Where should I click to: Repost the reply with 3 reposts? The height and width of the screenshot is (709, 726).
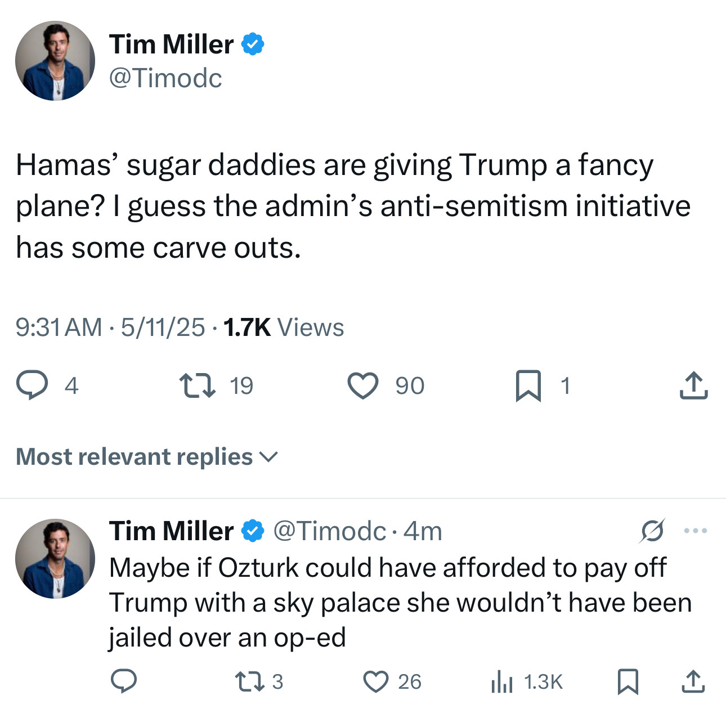[249, 681]
